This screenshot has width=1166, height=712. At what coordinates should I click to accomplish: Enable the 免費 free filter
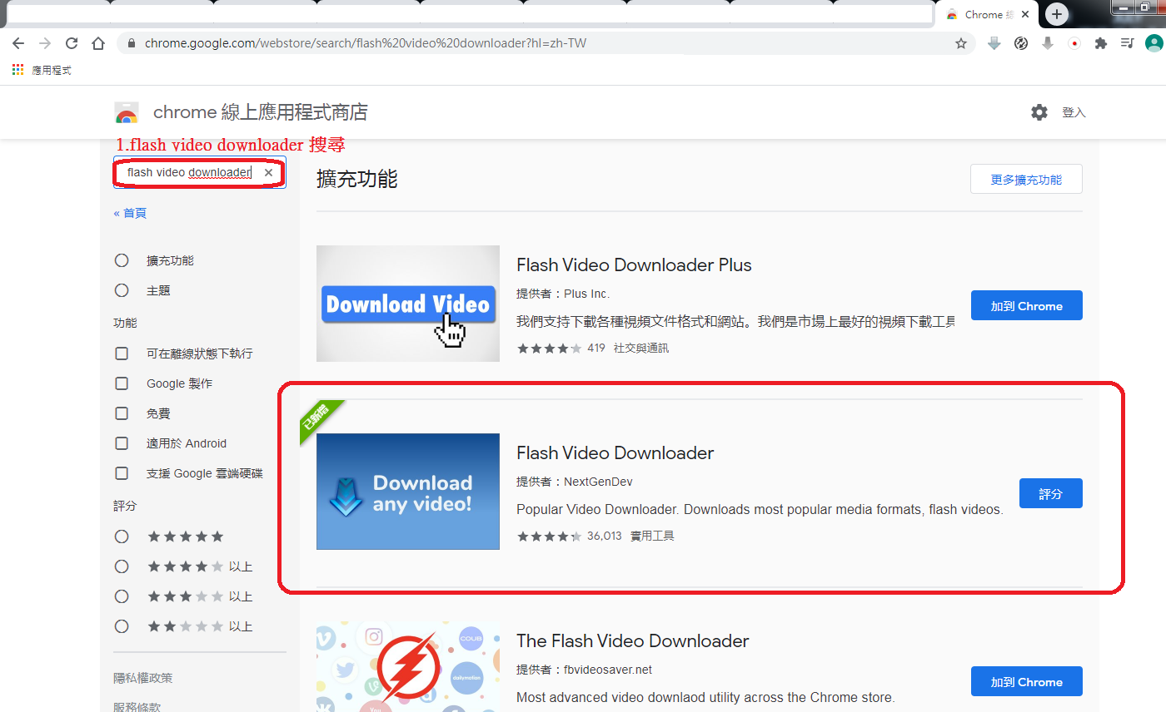(x=122, y=413)
